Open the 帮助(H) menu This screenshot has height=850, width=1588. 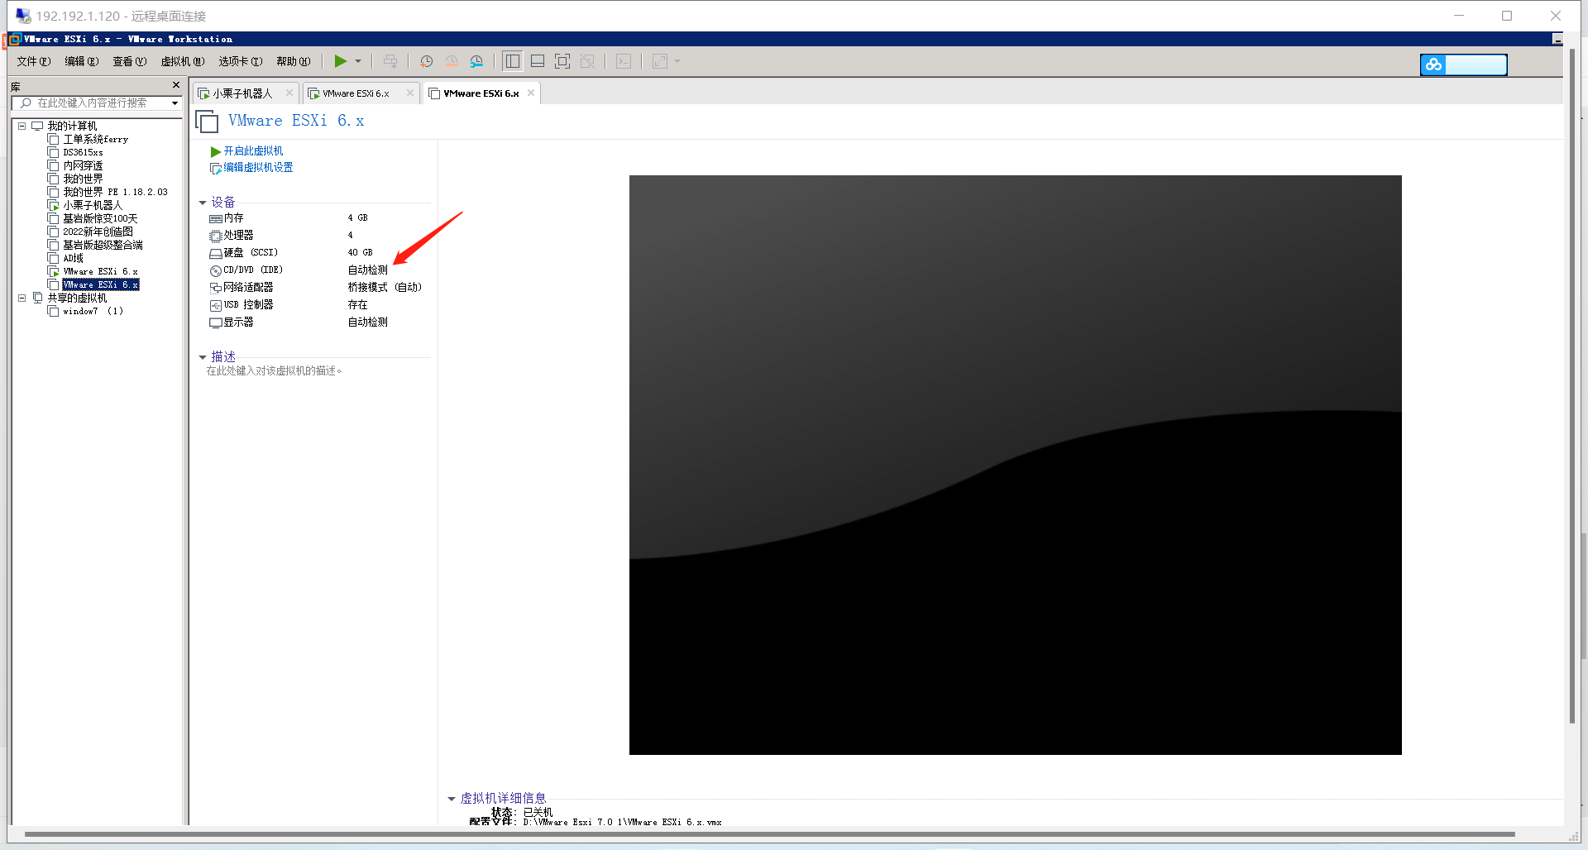[x=294, y=61]
